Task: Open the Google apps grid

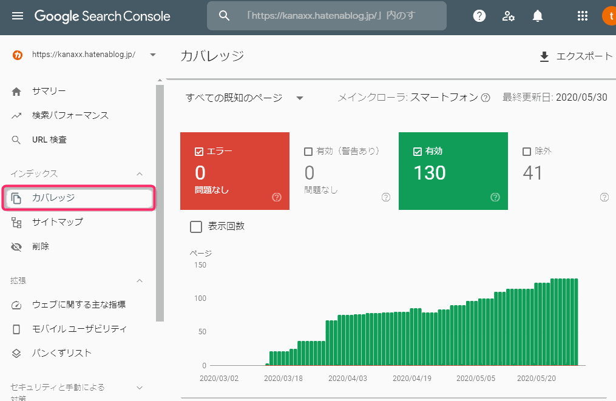Action: [x=582, y=16]
